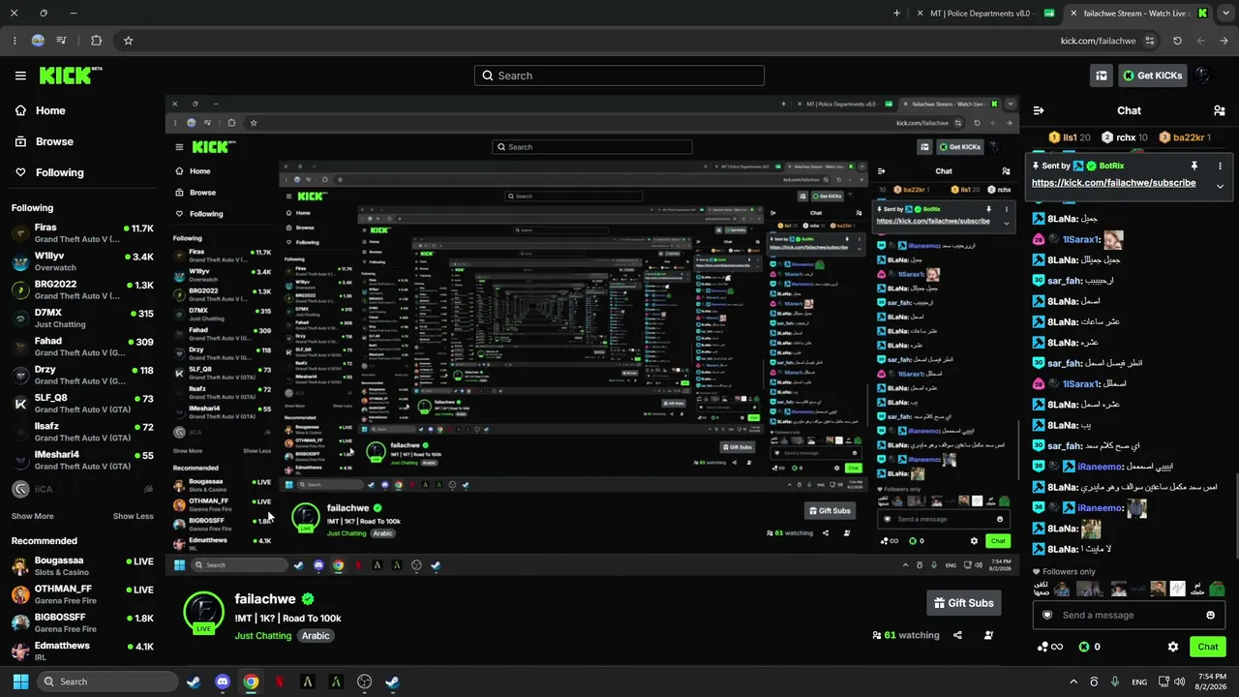The image size is (1239, 697).
Task: Collapse the chat panel with arrow icon
Action: (1039, 110)
